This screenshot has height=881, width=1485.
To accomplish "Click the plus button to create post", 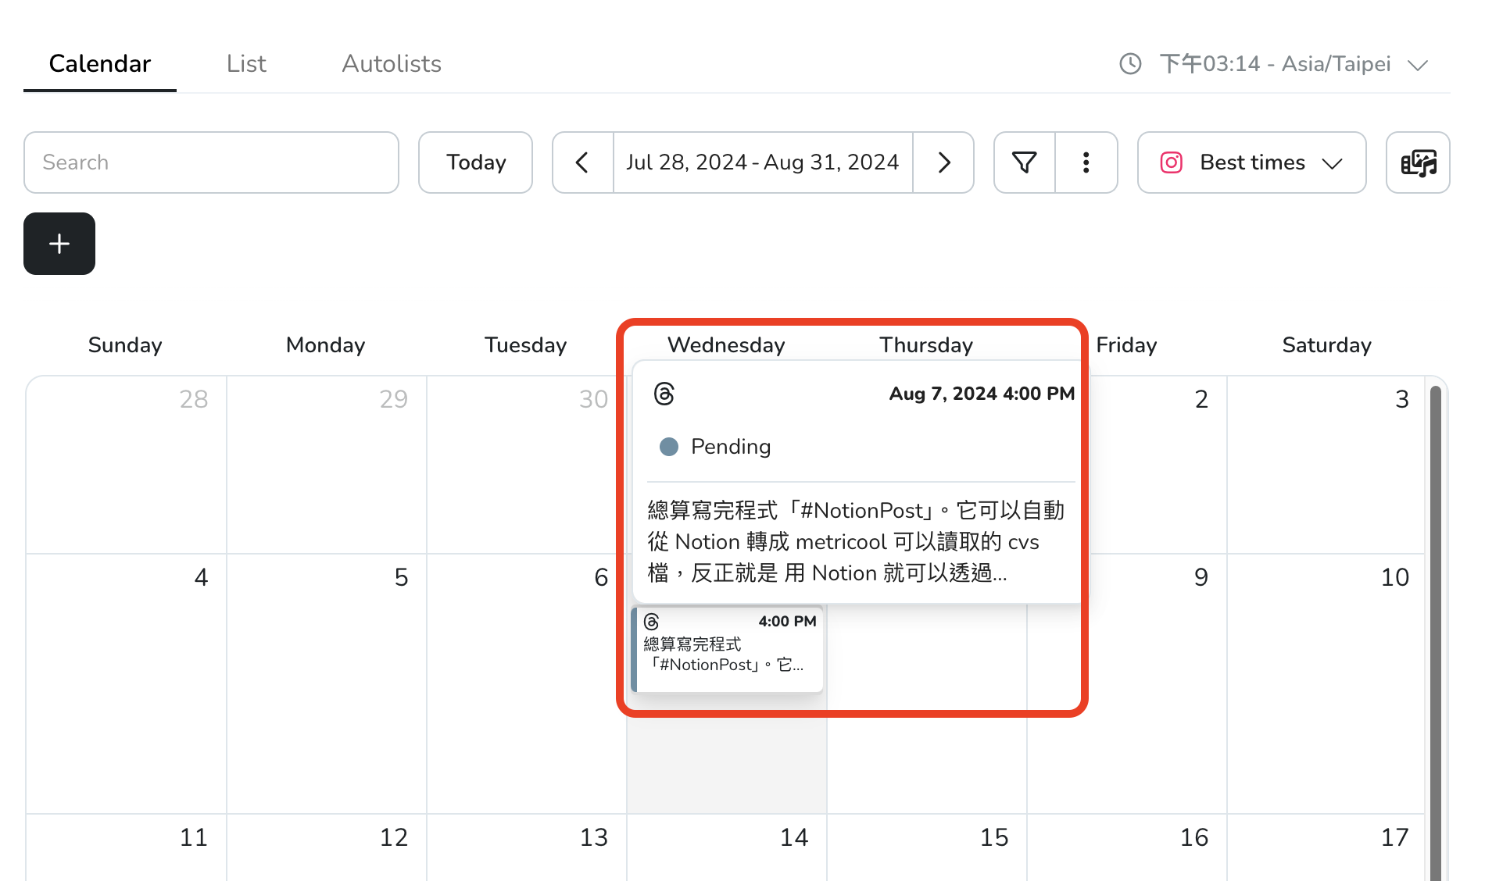I will click(x=59, y=244).
